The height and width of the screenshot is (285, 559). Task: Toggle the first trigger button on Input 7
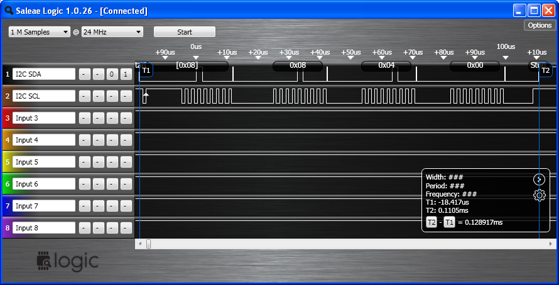85,206
